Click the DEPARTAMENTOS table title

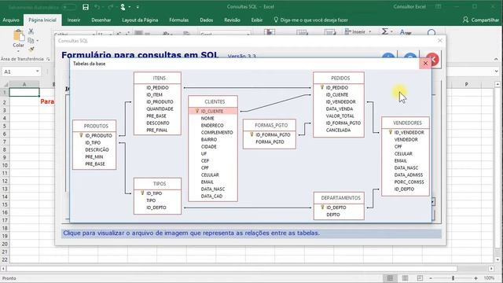pos(340,198)
